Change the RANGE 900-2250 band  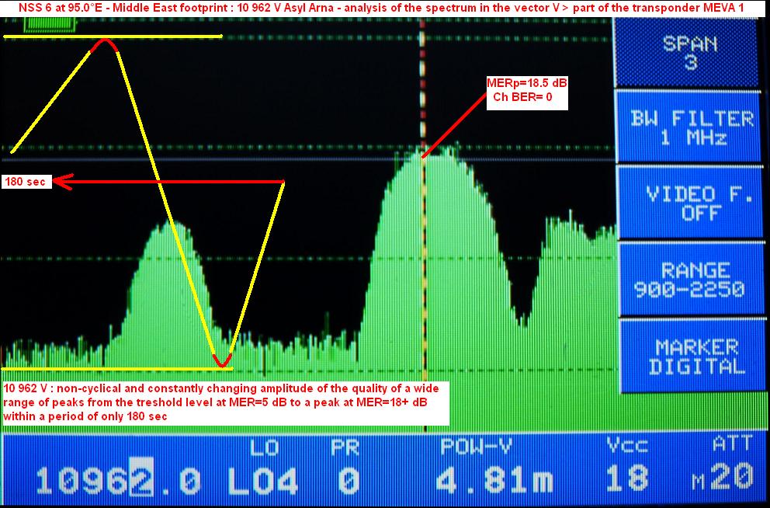point(692,280)
